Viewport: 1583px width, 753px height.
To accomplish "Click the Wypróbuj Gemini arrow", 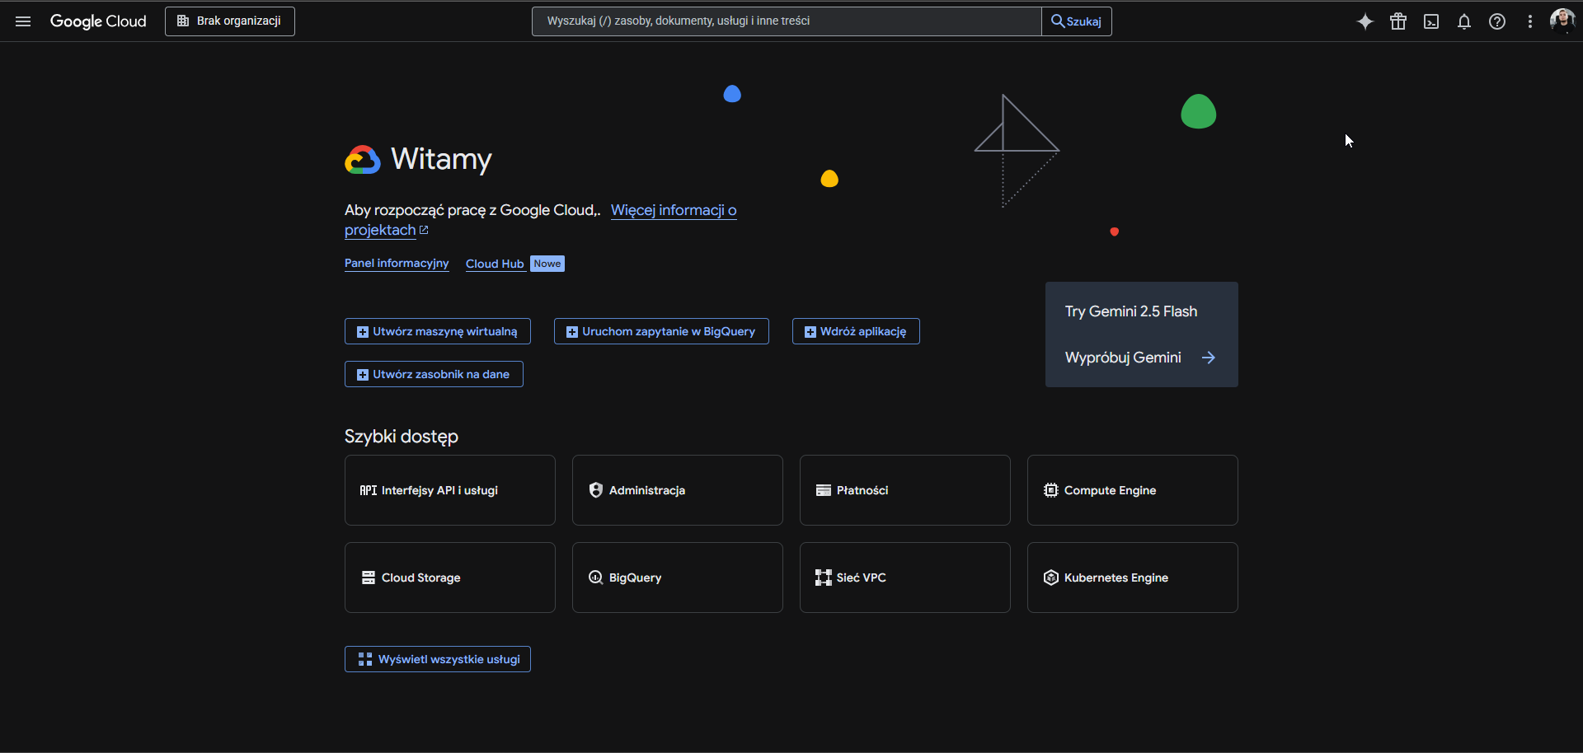I will 1208,358.
